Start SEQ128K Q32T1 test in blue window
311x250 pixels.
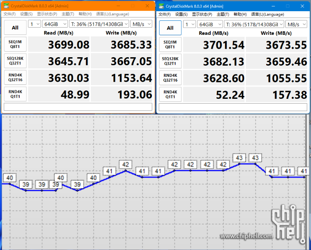pyautogui.click(x=170, y=61)
